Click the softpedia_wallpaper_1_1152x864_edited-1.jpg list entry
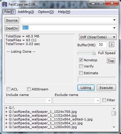 click(x=49, y=119)
